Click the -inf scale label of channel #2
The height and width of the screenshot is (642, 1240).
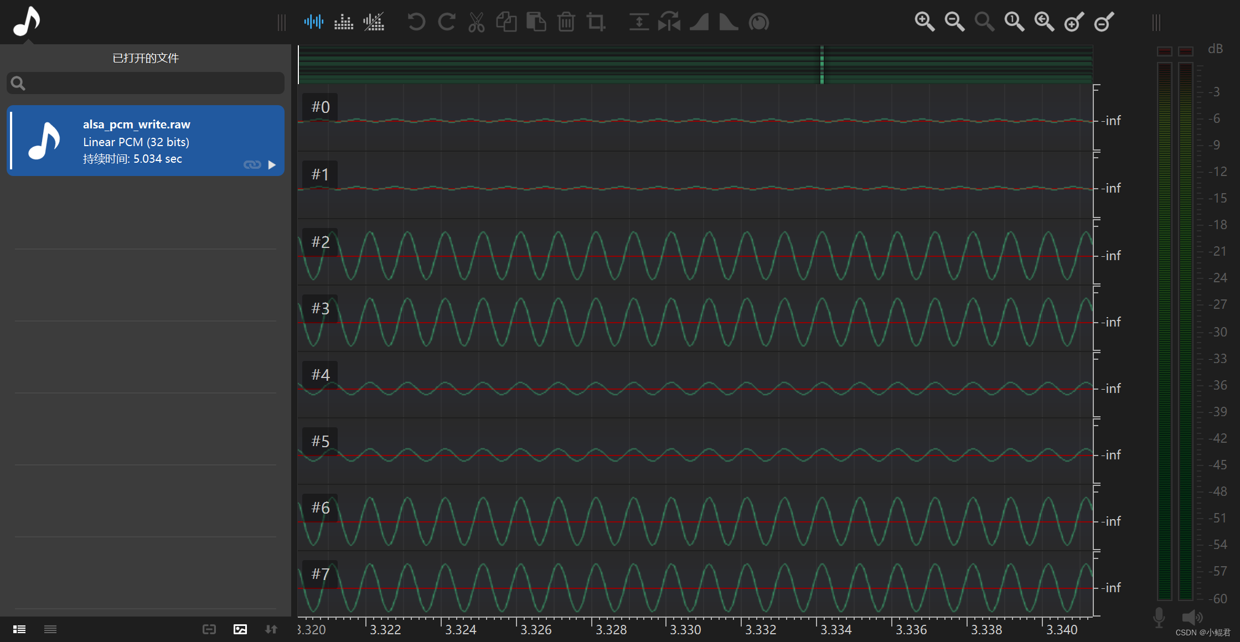click(1110, 256)
